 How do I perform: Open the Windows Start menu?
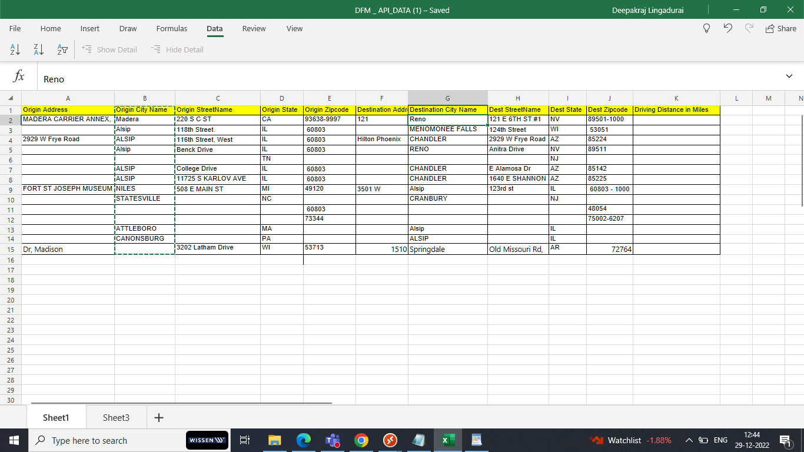(x=14, y=440)
